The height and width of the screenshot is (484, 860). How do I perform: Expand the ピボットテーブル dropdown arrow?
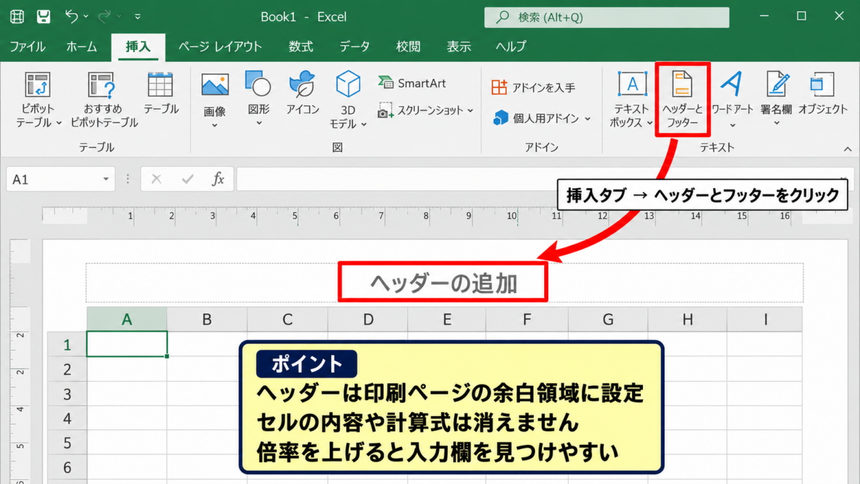[58, 123]
